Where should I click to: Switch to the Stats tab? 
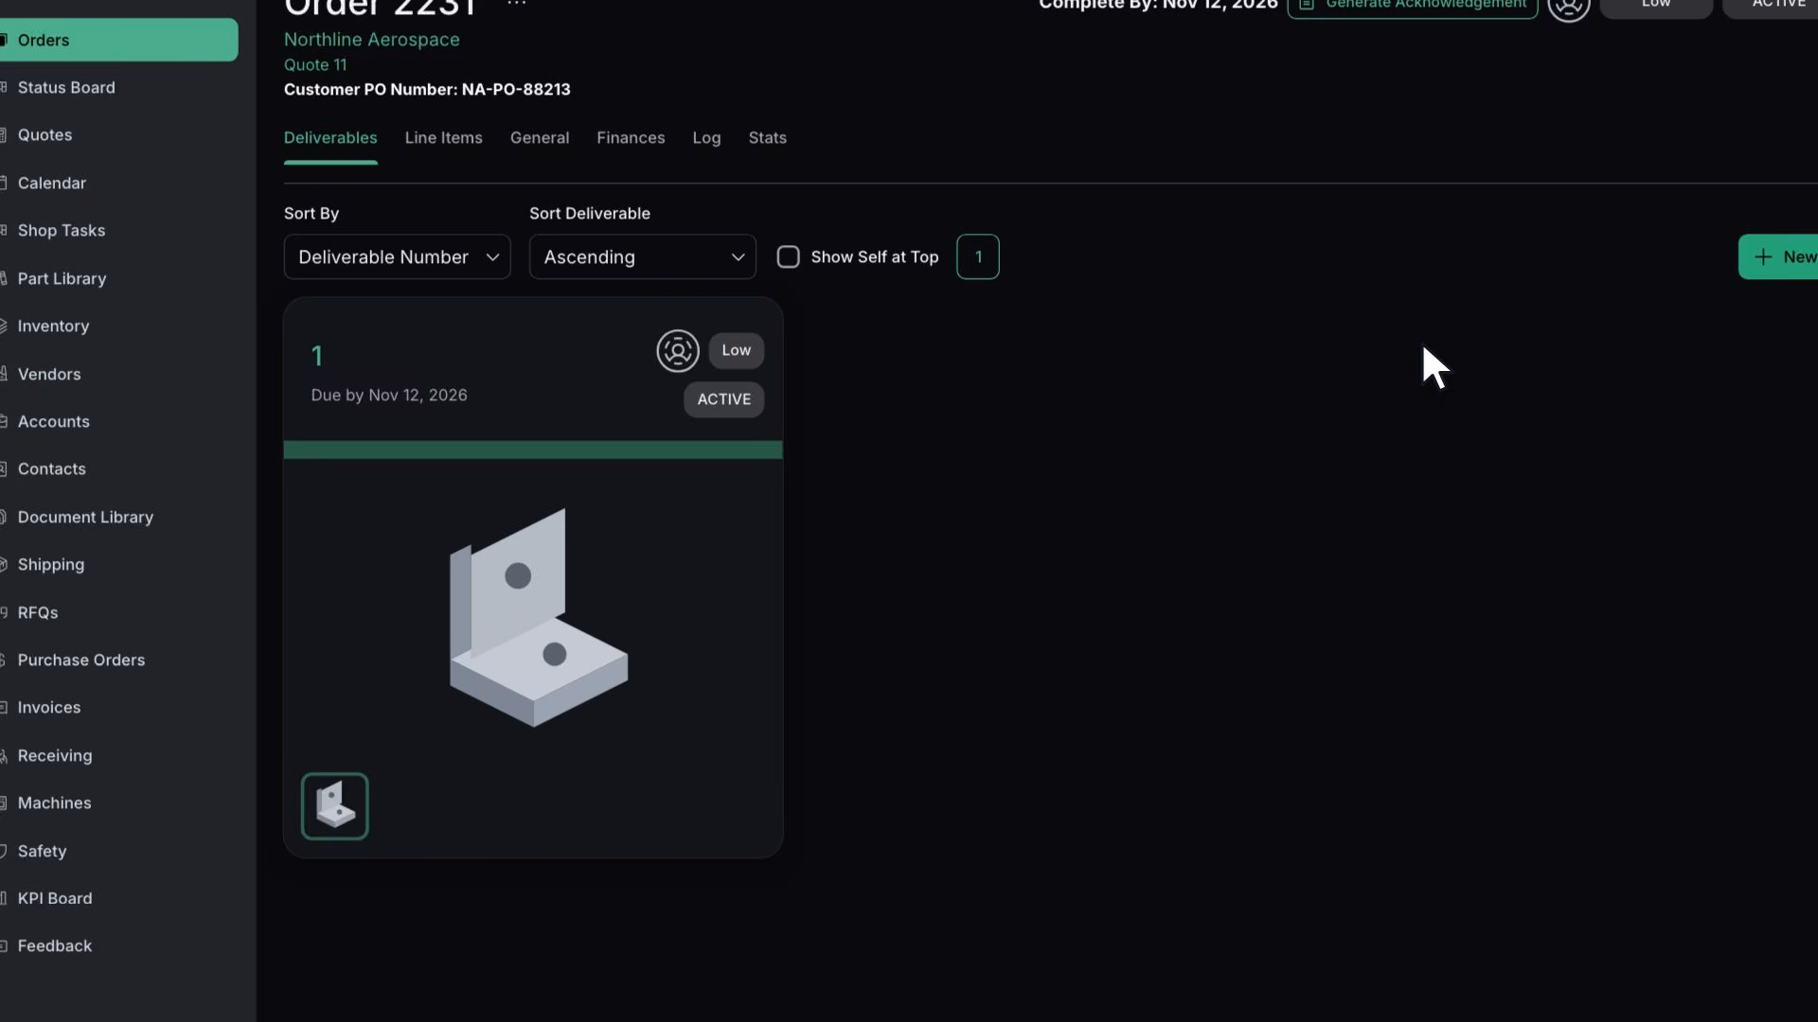coord(767,138)
